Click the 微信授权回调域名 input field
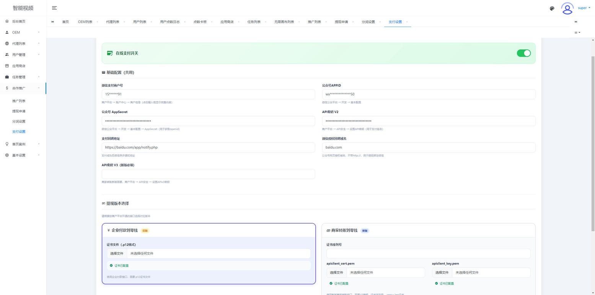Viewport: 595px width, 295px height. (x=429, y=147)
